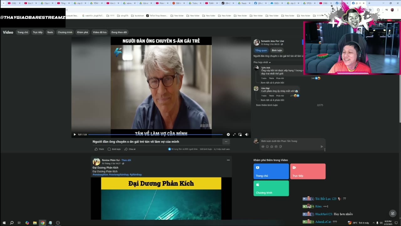Send the comment with arrow icon
This screenshot has width=401, height=226.
coord(321,147)
